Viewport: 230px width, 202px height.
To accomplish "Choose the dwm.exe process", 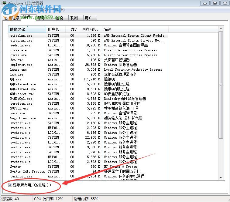I will click(x=88, y=60).
